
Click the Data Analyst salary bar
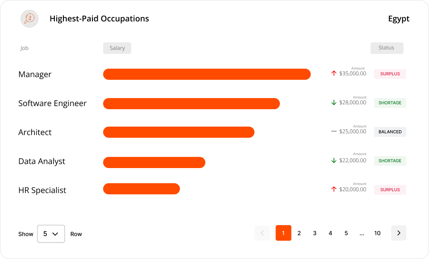point(154,163)
